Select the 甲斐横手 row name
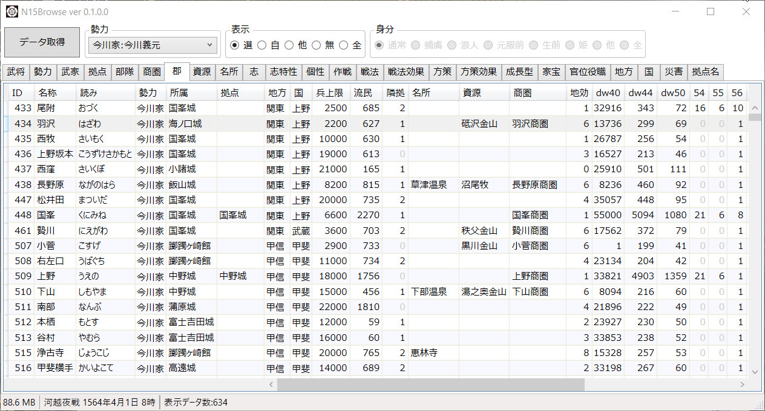Screen dimensions: 765x411 [x=55, y=367]
